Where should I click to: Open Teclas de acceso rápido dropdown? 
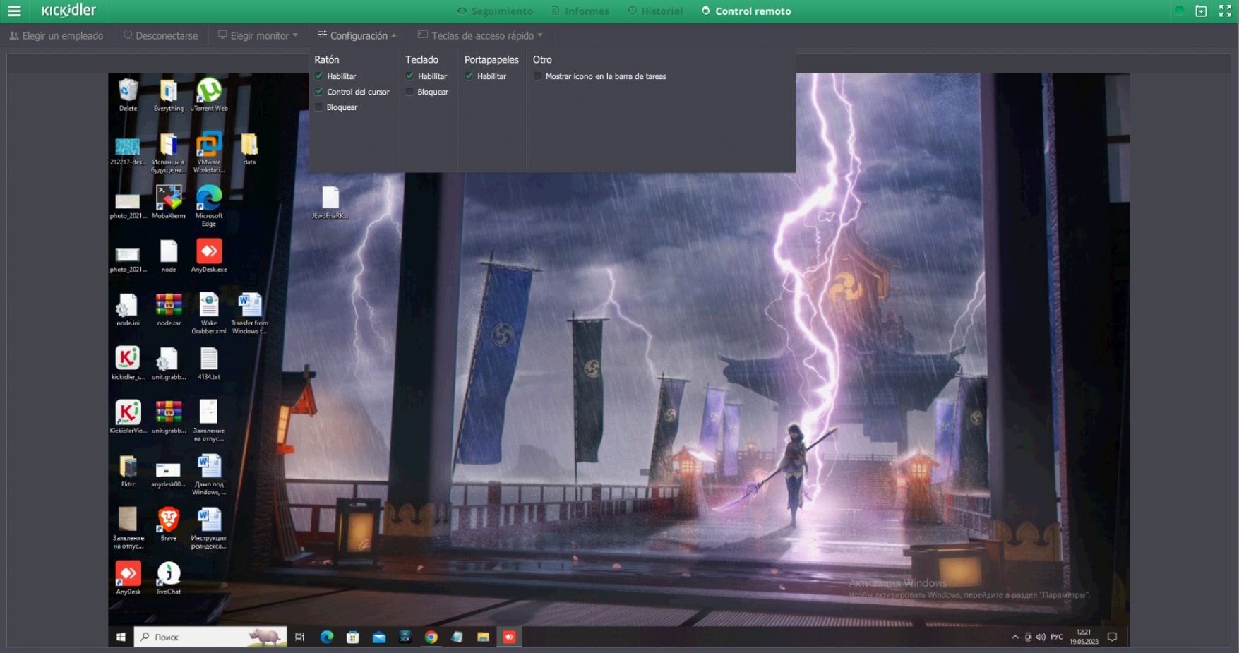tap(480, 35)
